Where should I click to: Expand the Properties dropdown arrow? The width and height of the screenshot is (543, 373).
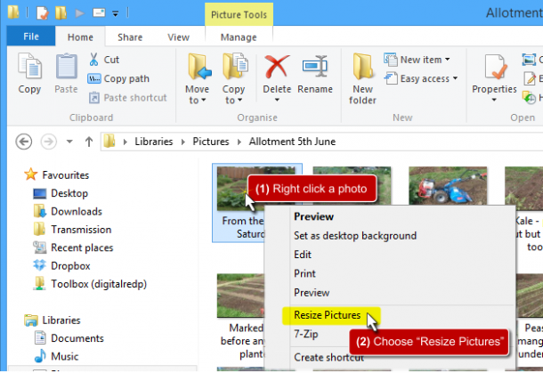click(x=494, y=100)
